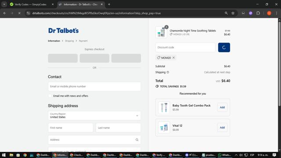
Task: Open the Check... Chrome taskbar window
Action: click(76, 155)
